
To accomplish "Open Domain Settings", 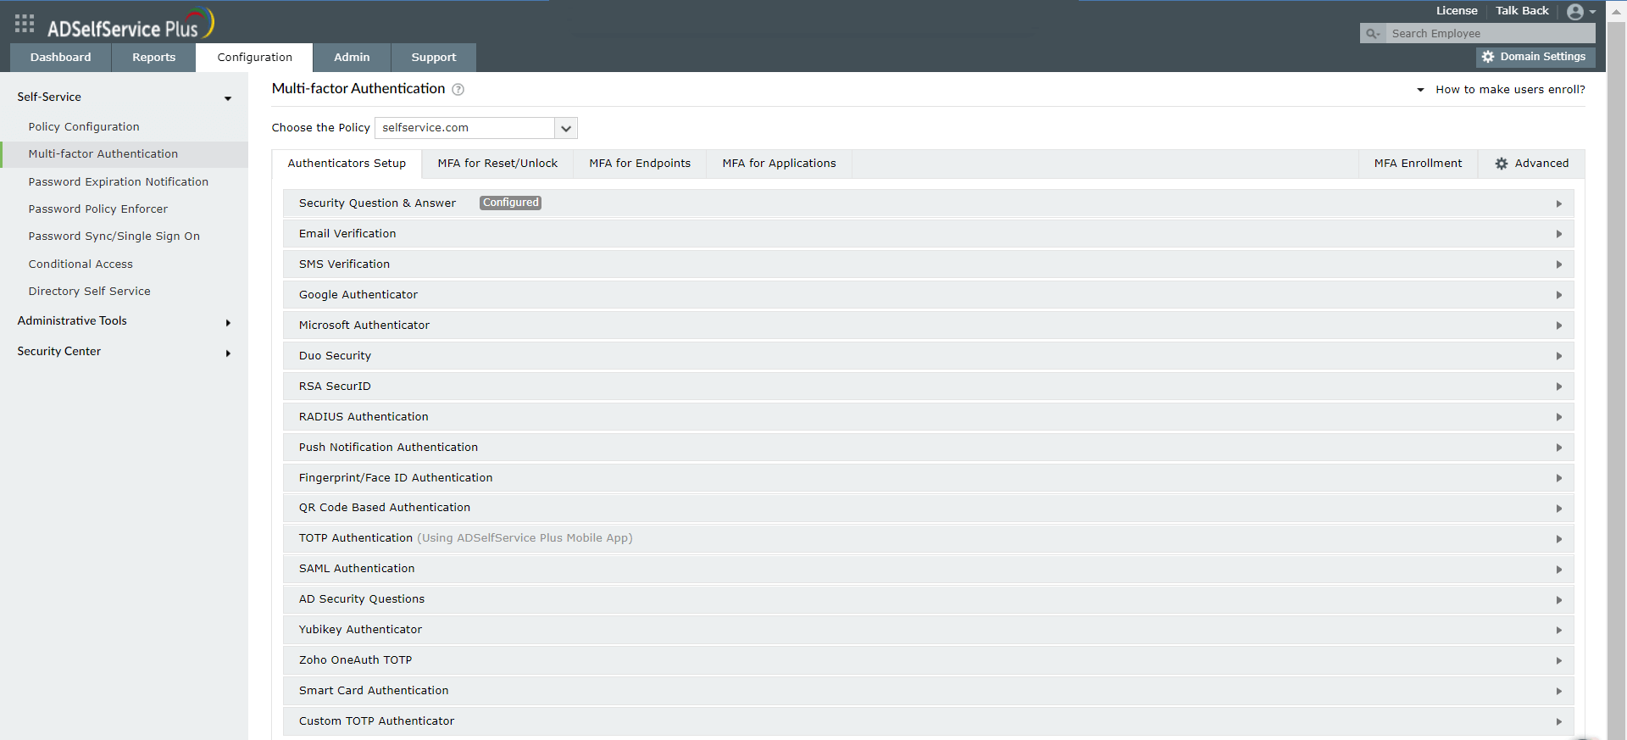I will pyautogui.click(x=1535, y=57).
